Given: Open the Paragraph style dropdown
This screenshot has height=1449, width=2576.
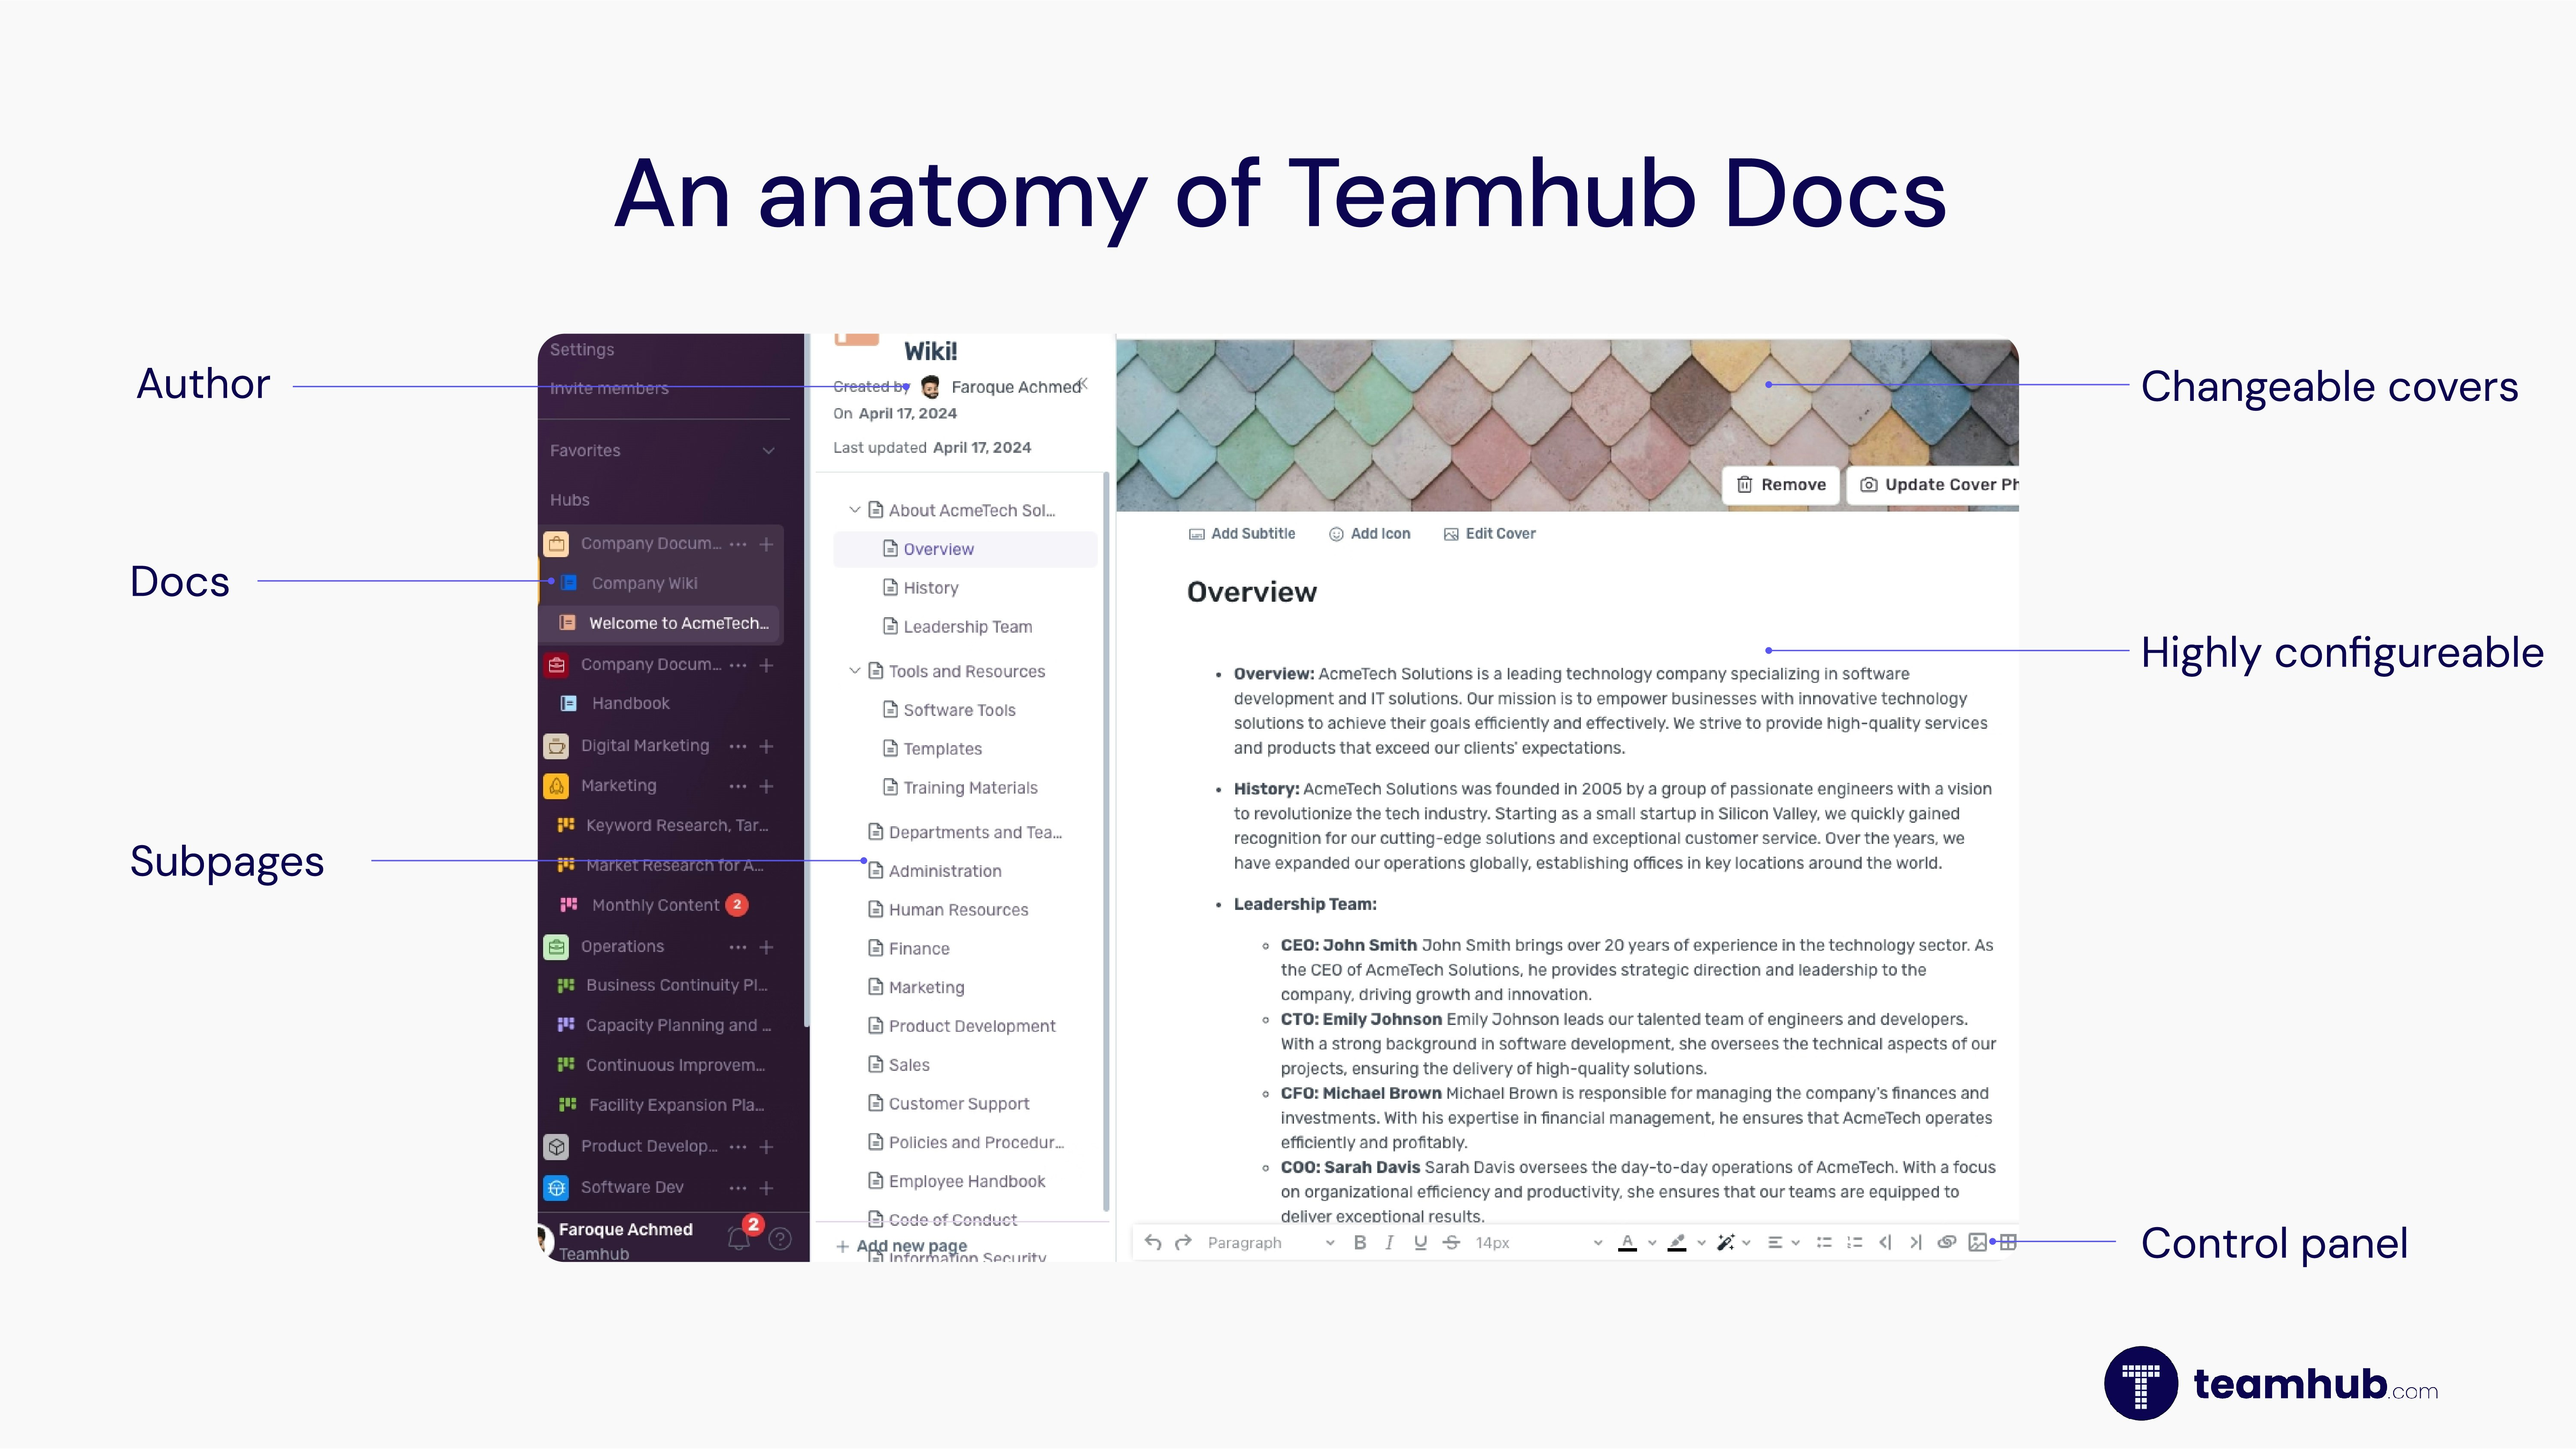Looking at the screenshot, I should (x=1270, y=1242).
